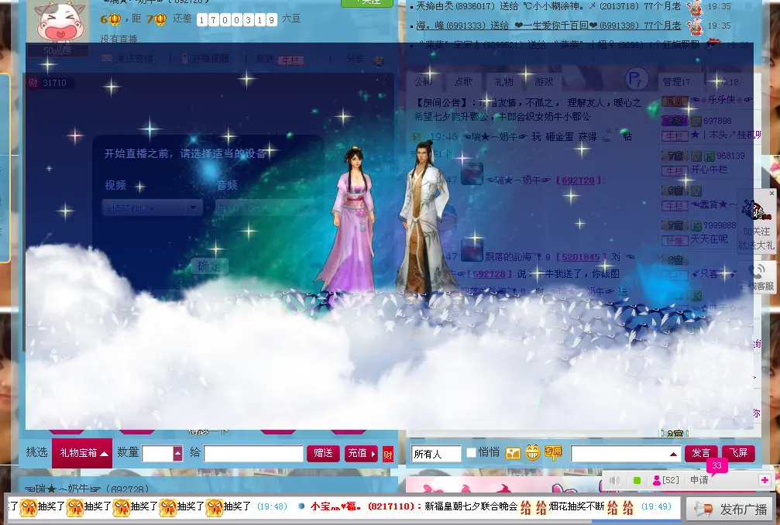The height and width of the screenshot is (525, 780).
Task: Click user 乐乐侠 in the manager list
Action: [x=721, y=100]
